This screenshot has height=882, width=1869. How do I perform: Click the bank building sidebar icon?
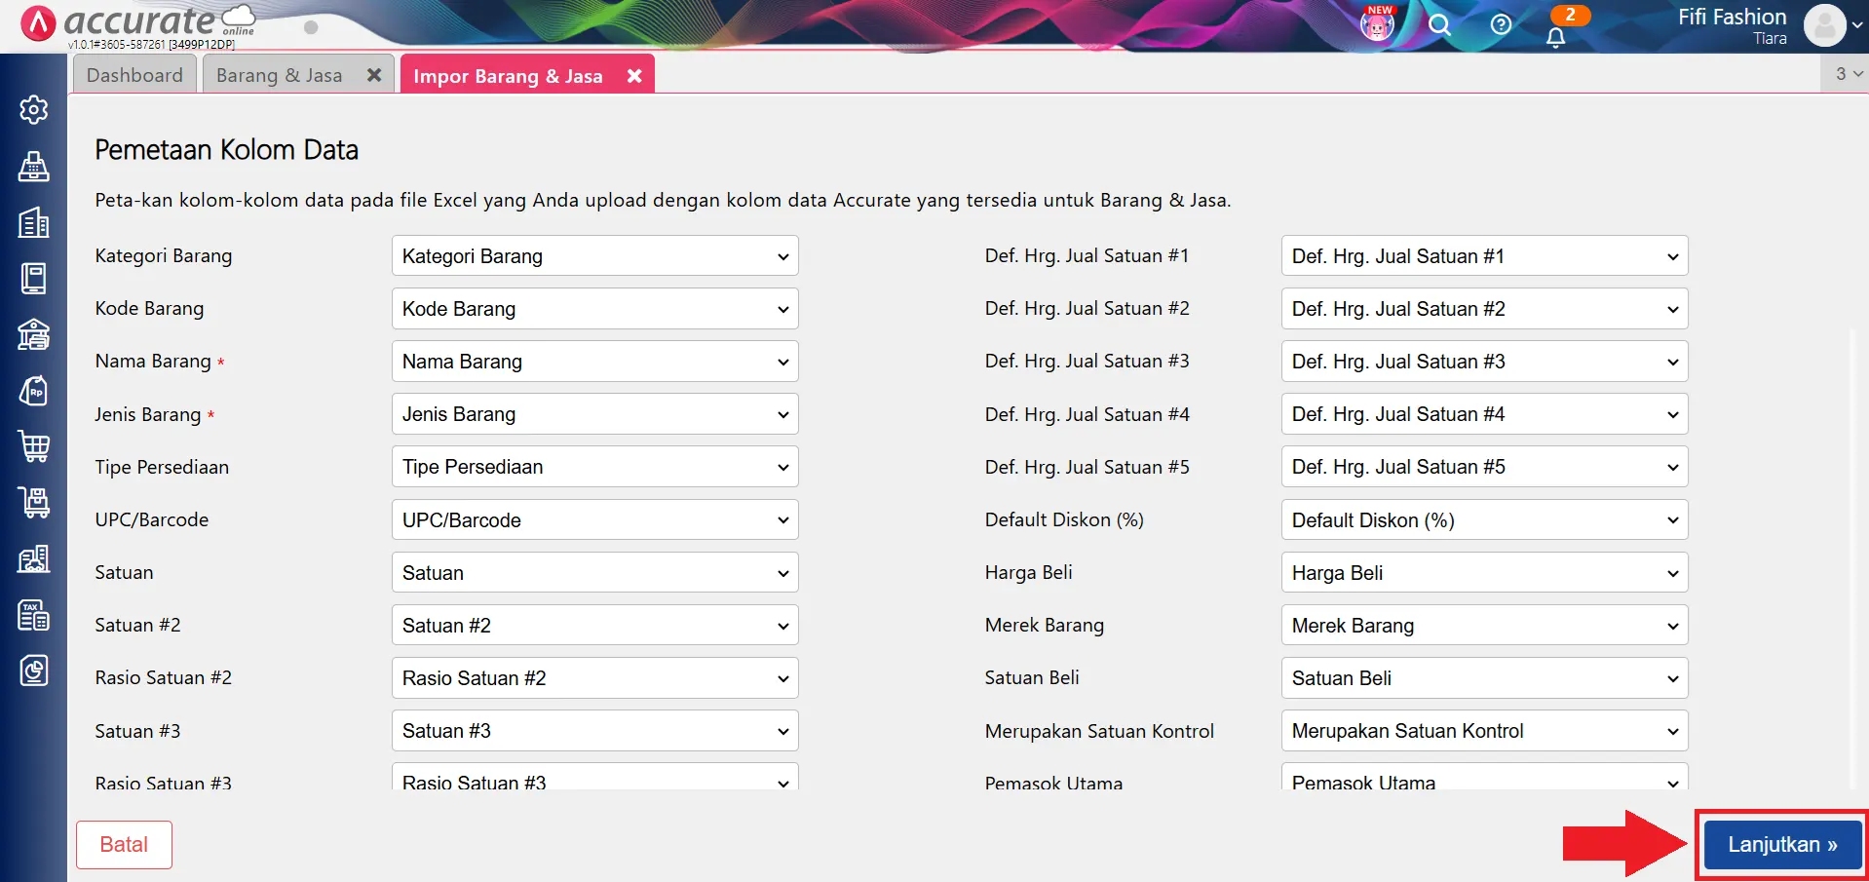coord(34,334)
